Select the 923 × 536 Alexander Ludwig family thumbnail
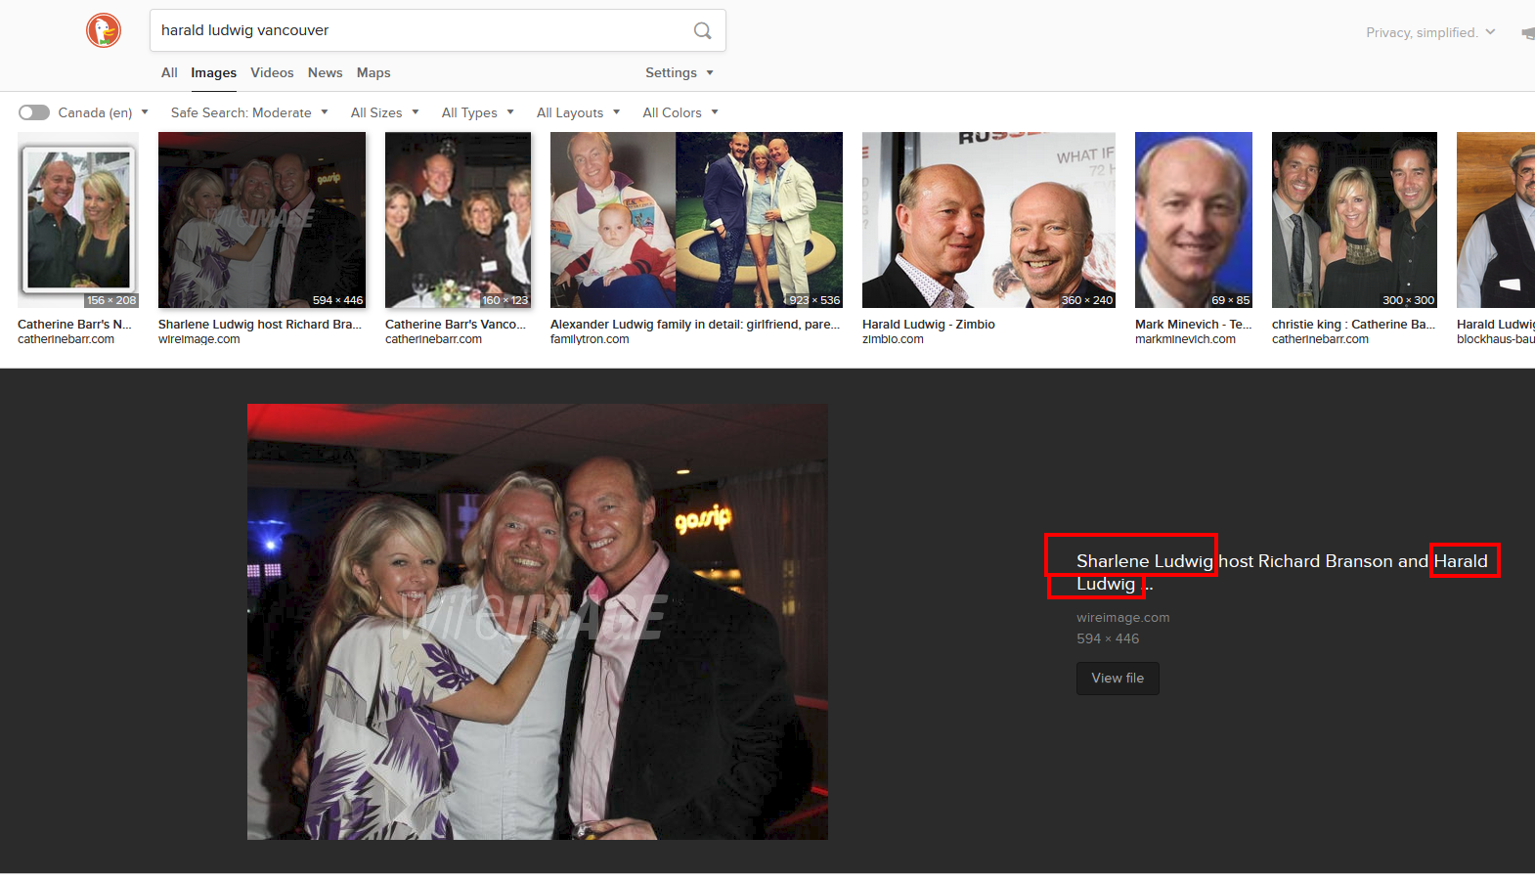The height and width of the screenshot is (879, 1535). click(696, 220)
